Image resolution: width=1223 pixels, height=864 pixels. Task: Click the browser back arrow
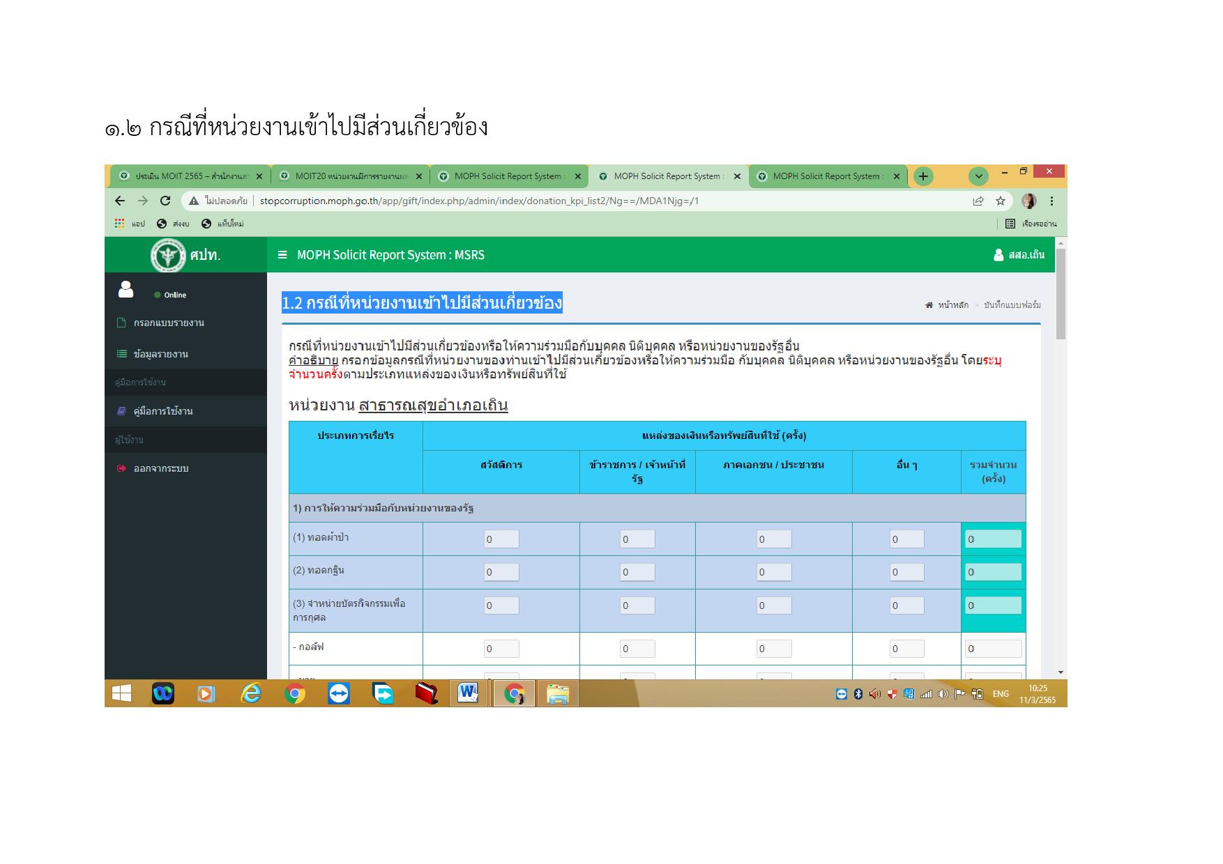pos(120,201)
